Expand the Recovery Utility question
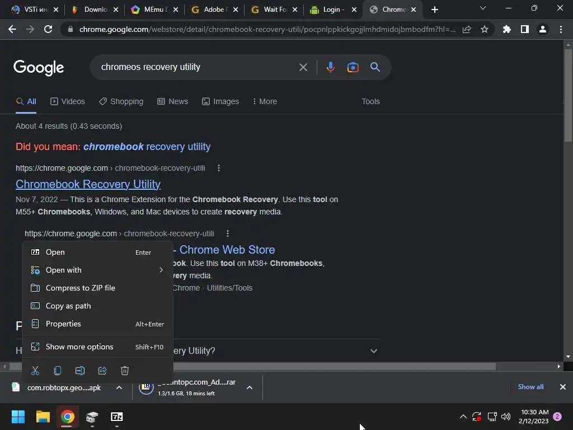Screen dimensions: 573x430 point(373,351)
